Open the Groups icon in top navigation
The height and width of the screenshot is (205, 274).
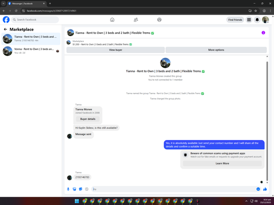159,20
